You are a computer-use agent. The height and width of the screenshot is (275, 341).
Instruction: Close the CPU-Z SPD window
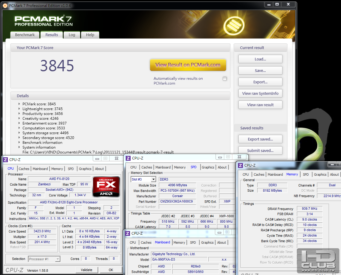point(240,157)
